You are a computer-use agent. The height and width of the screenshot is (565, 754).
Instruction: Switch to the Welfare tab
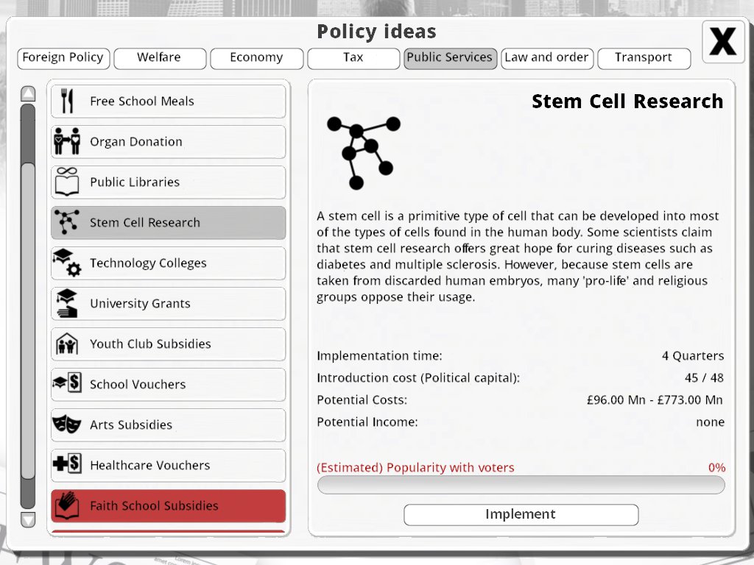point(160,57)
